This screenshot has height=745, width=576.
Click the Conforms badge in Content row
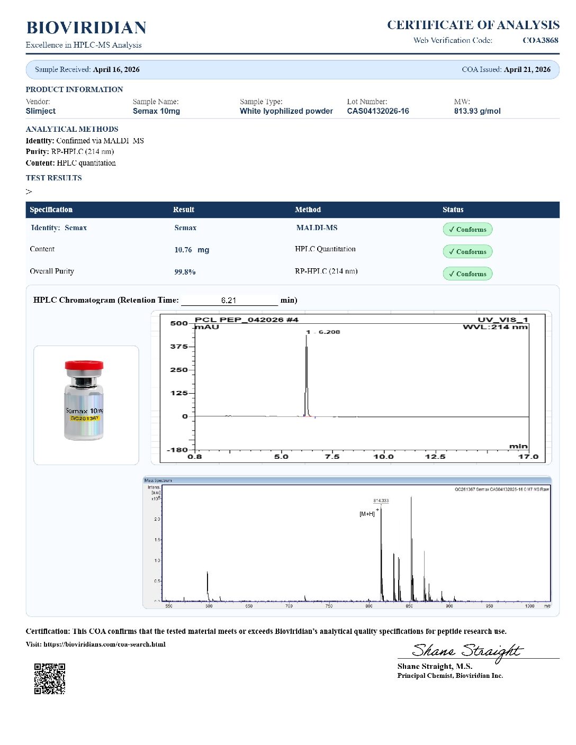click(x=467, y=251)
